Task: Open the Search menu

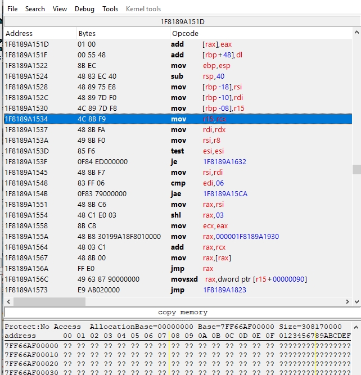Action: (35, 9)
